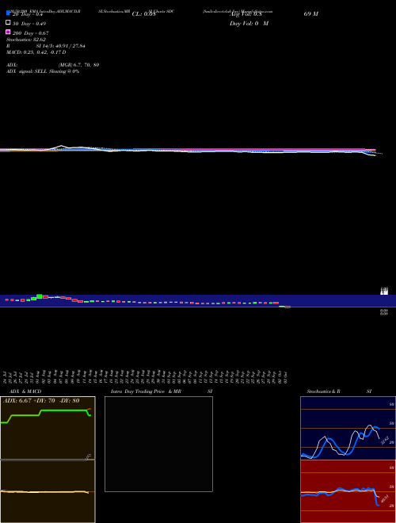Screen dimensions: 396x523
Task: Click the last red candle below the strip
Action: [x=287, y=307]
